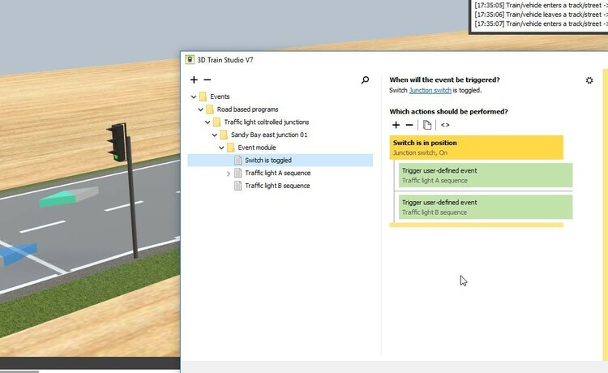Add a new action with plus icon
This screenshot has height=373, width=608.
coord(396,125)
